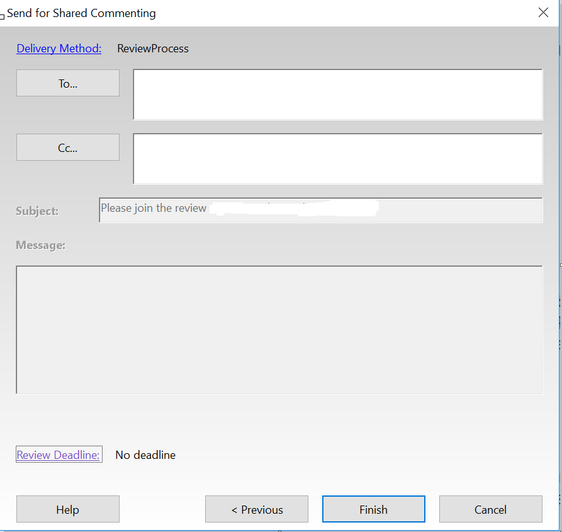Click inside the To recipients field
Screen dimensions: 562x532
(x=337, y=95)
